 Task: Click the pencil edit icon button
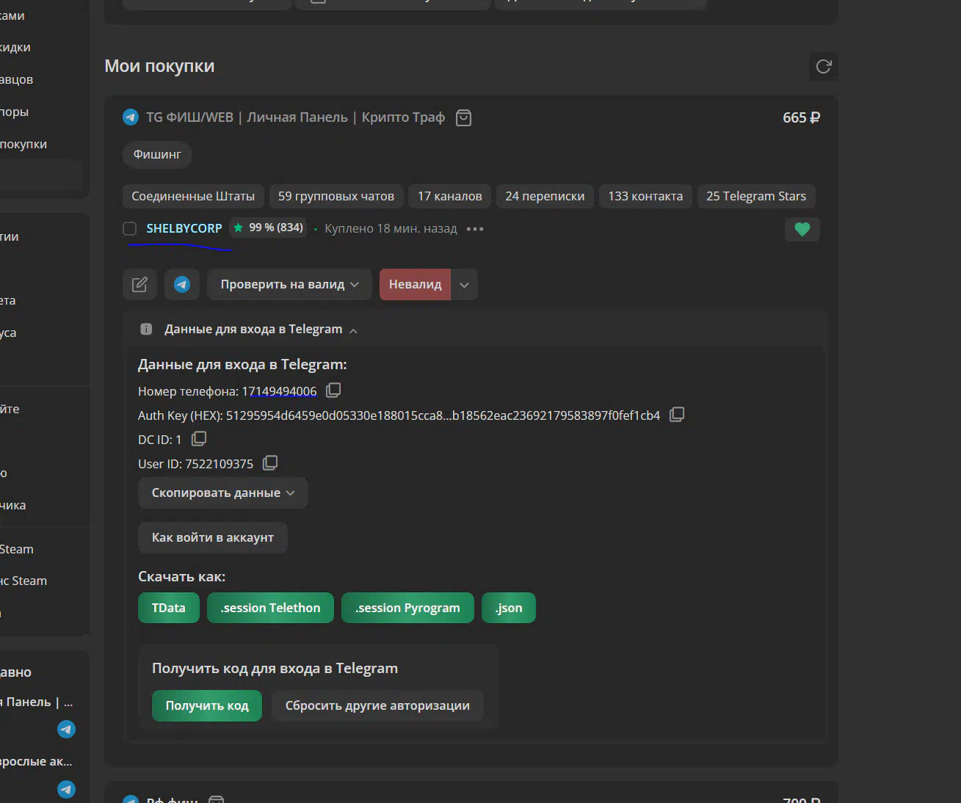[139, 284]
